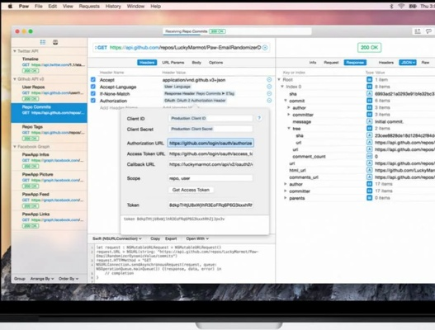Expand the parents node

click(x=286, y=198)
